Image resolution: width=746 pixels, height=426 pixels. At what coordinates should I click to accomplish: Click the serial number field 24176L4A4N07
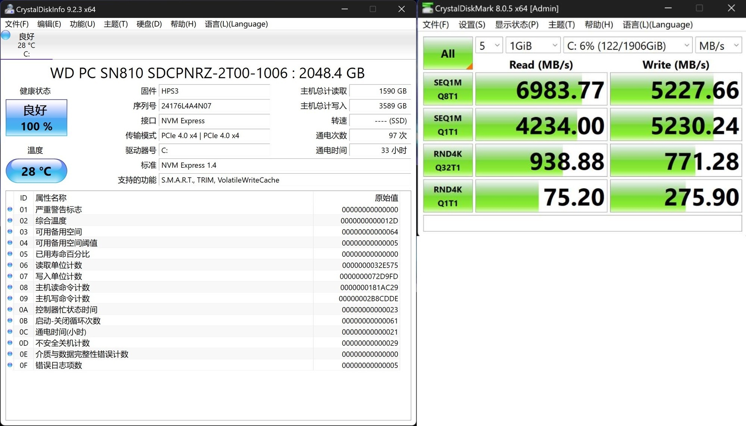coord(214,106)
